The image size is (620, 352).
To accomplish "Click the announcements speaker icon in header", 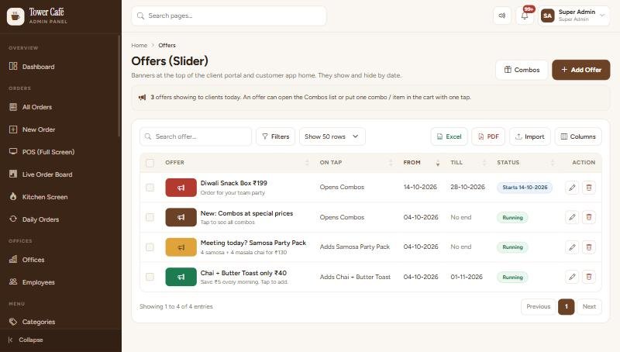I will pyautogui.click(x=502, y=16).
